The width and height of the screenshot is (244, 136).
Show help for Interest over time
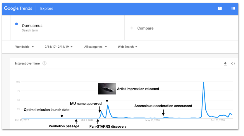[44, 64]
